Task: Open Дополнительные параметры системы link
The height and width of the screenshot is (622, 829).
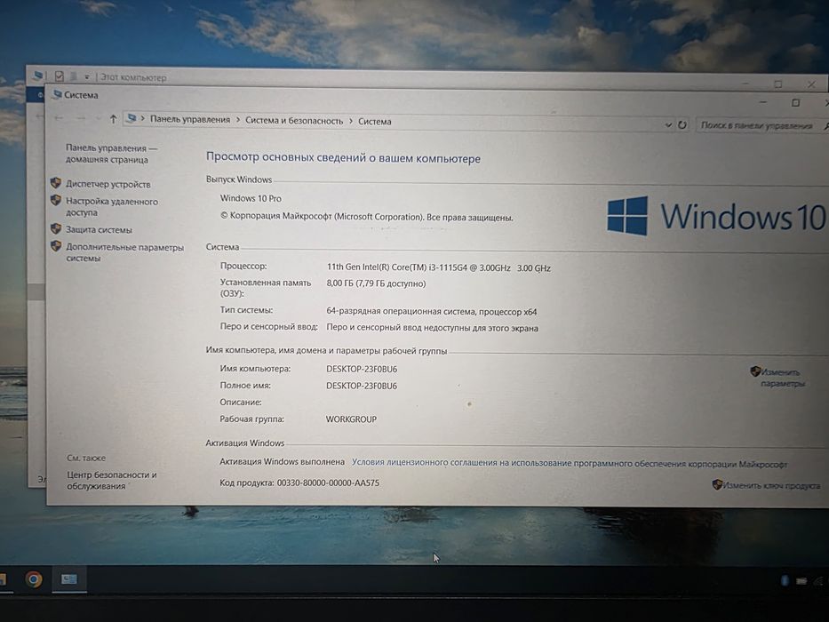Action: tap(124, 253)
